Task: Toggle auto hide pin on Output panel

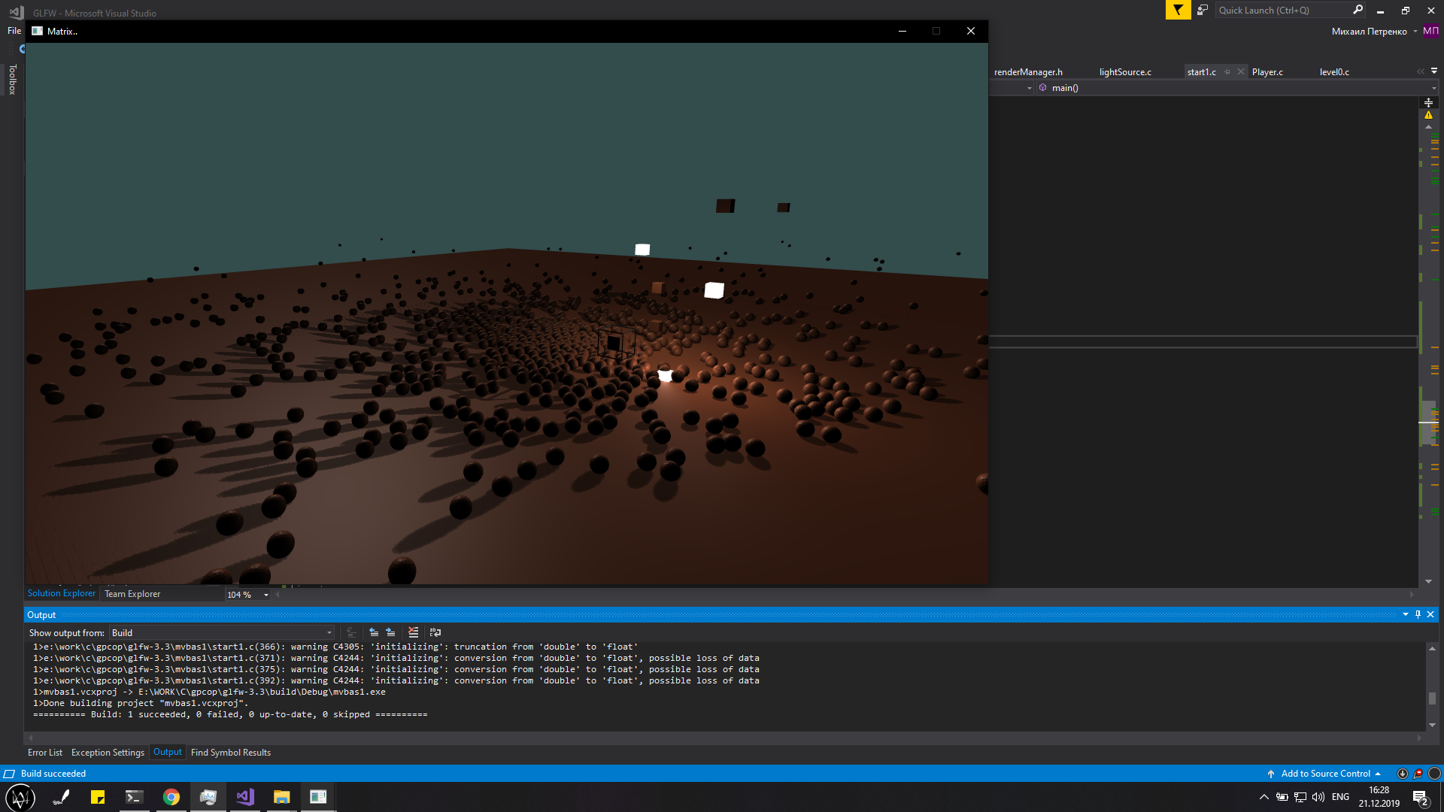Action: click(x=1418, y=614)
